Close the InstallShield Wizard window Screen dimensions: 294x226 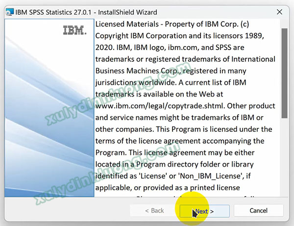coord(279,12)
